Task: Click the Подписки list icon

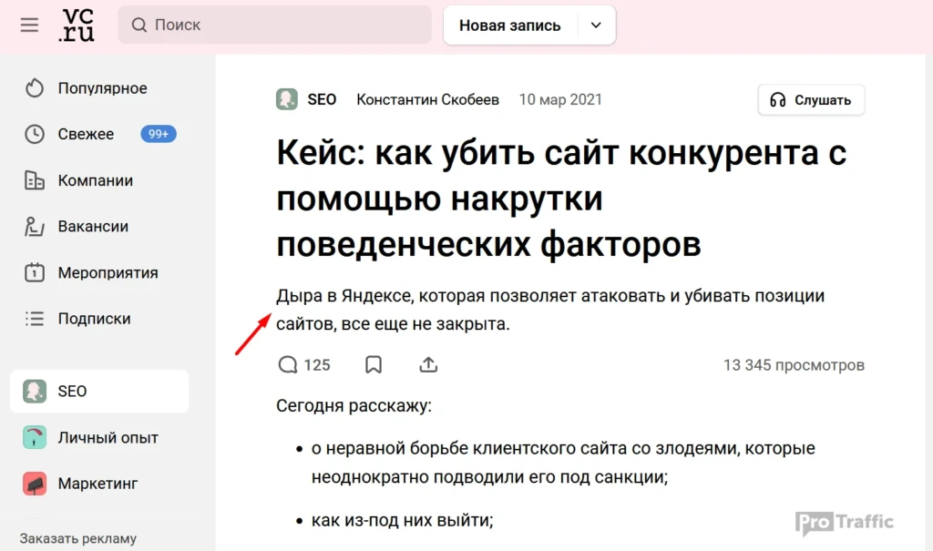Action: pos(35,319)
